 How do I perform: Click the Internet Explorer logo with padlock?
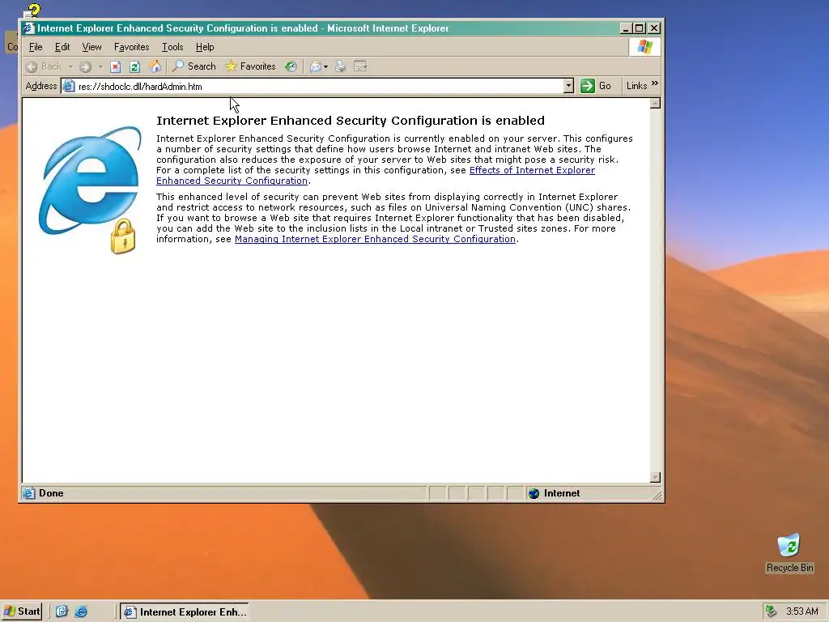coord(91,190)
